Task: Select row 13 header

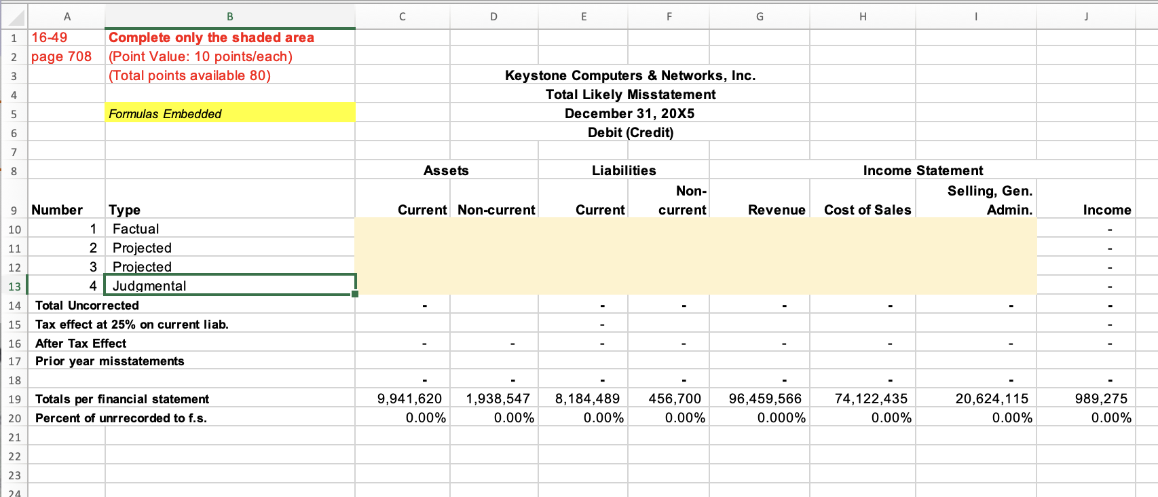Action: click(x=14, y=286)
